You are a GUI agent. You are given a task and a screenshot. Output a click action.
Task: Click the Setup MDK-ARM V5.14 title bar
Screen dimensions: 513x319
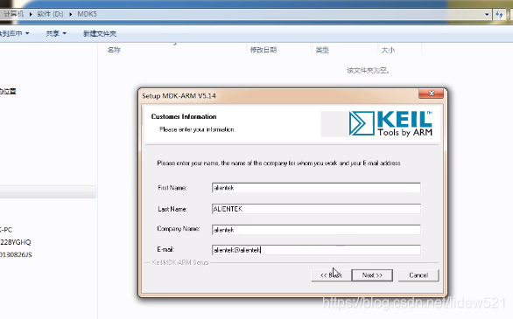pyautogui.click(x=278, y=95)
